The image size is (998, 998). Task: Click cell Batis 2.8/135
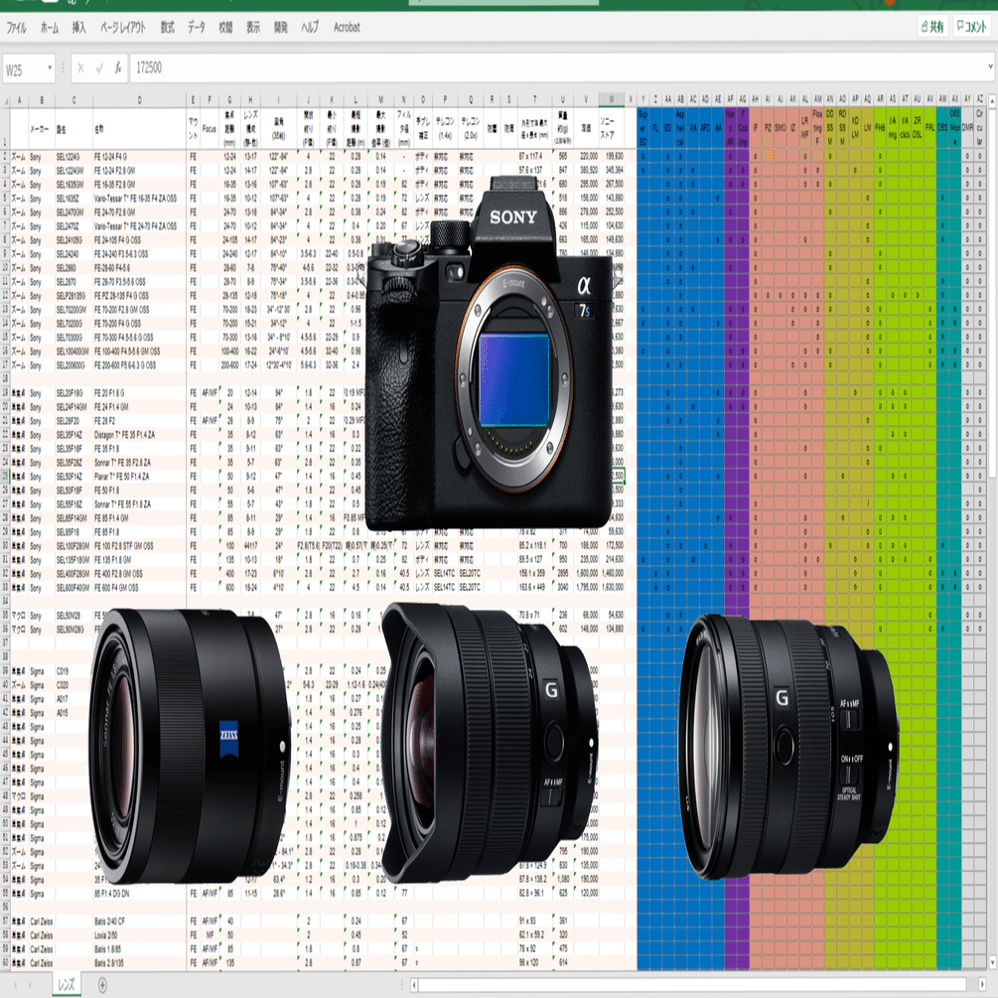140,963
